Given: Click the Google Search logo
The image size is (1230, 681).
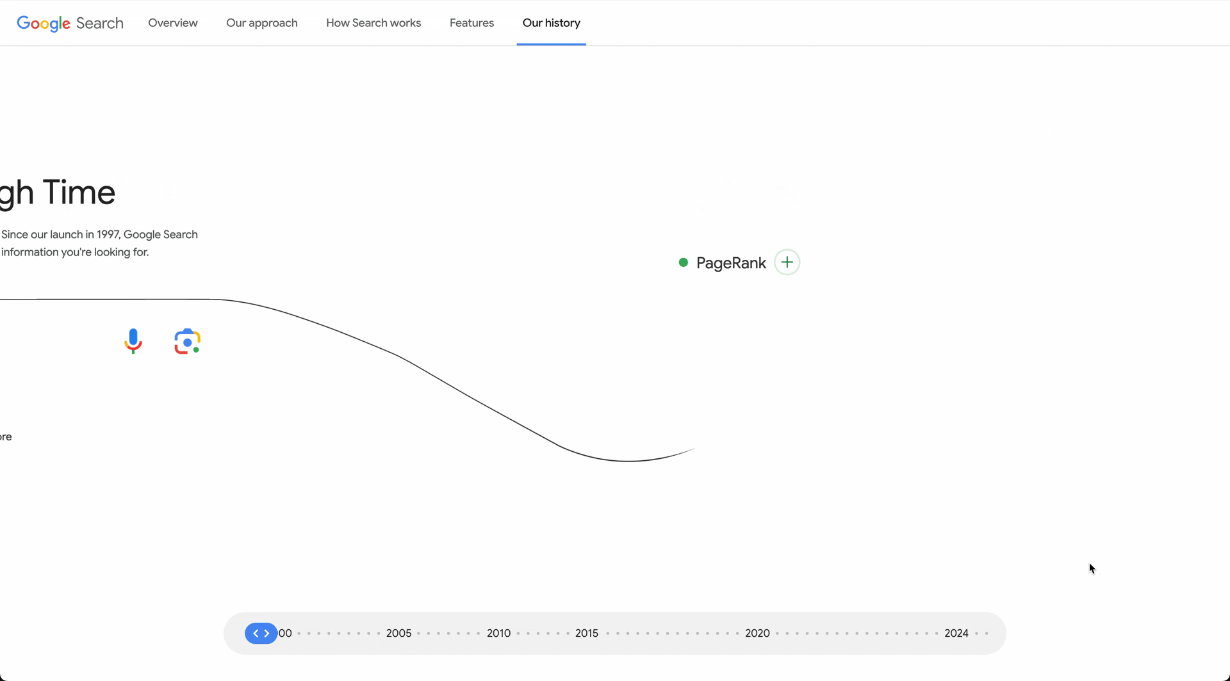Looking at the screenshot, I should pos(70,23).
